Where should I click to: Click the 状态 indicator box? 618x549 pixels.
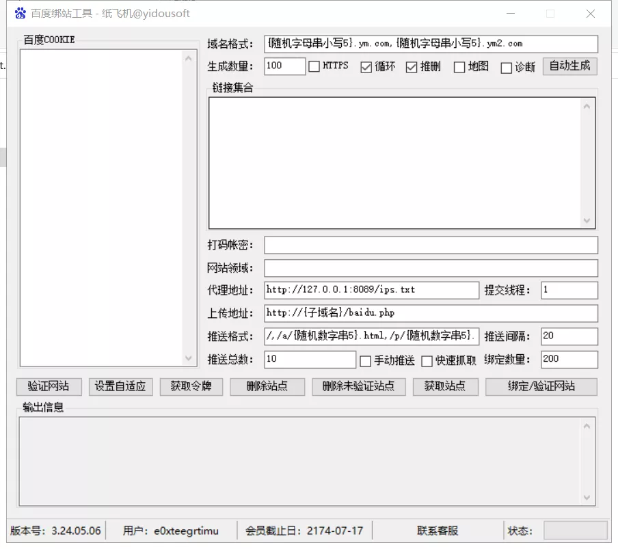(x=576, y=531)
